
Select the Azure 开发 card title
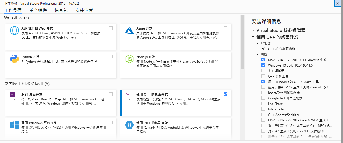click(x=144, y=28)
